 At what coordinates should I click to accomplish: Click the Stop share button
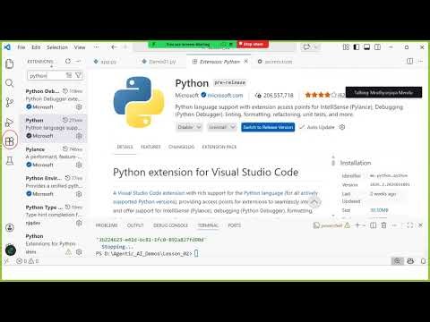(253, 45)
